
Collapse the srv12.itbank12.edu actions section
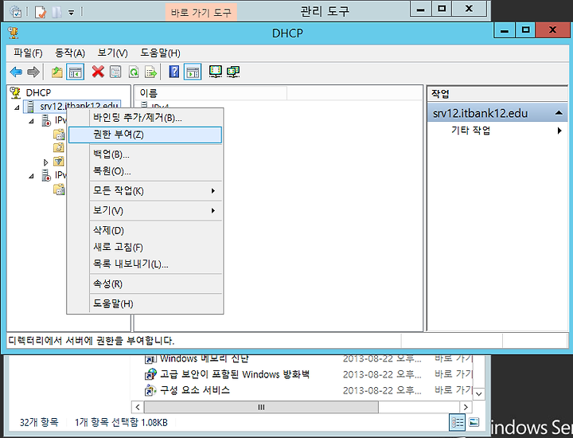click(x=559, y=112)
